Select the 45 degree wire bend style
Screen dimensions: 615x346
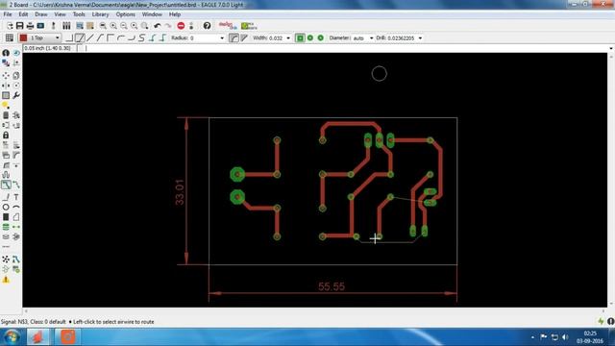point(80,38)
